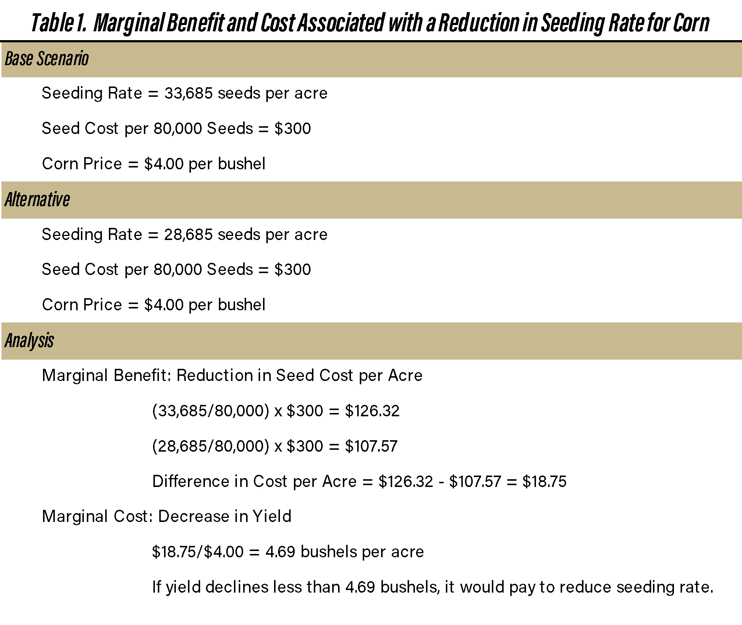Viewport: 742px width, 625px height.
Task: Click the $126.32 result of the 33,685 calculation
Action: [372, 411]
